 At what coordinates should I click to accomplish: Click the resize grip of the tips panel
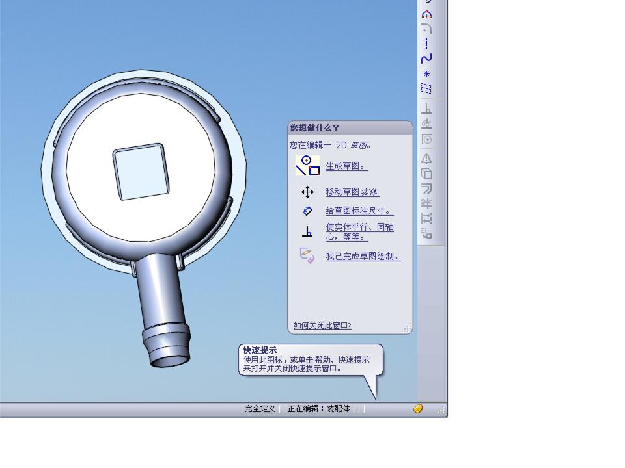pyautogui.click(x=406, y=328)
